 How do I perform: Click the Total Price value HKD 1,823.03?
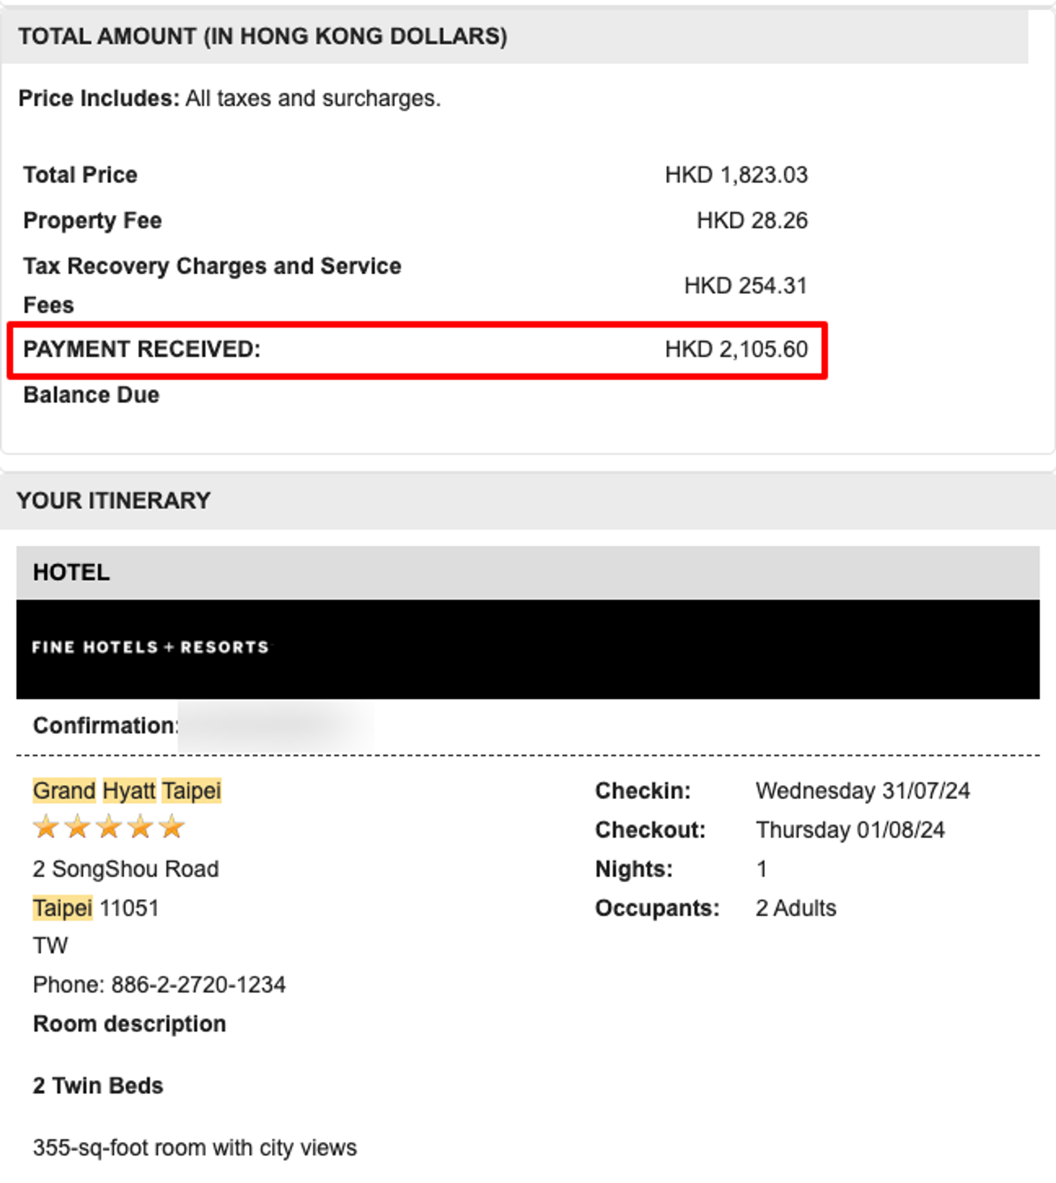tap(736, 175)
